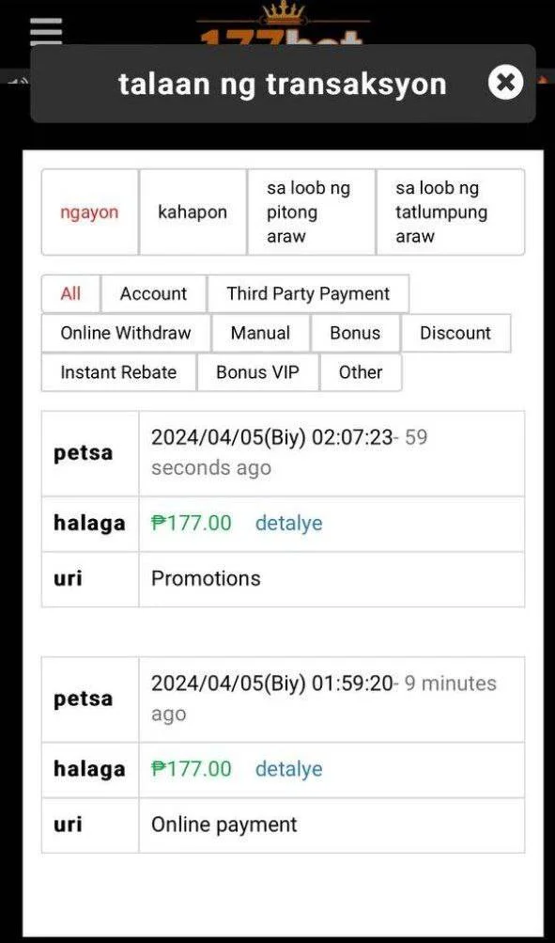Viewport: 555px width, 943px height.
Task: Filter by Account transactions
Action: tap(154, 293)
